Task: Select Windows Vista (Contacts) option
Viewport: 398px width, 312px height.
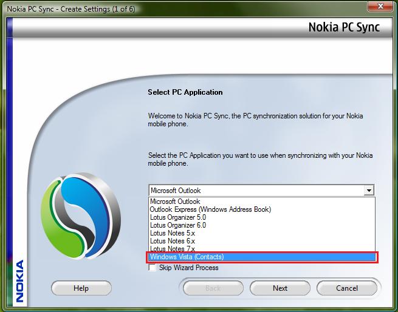Action: (262, 257)
